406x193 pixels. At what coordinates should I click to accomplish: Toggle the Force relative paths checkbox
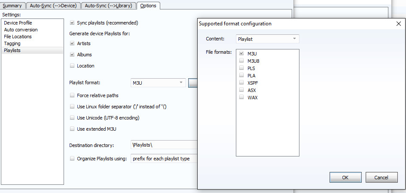pos(72,95)
